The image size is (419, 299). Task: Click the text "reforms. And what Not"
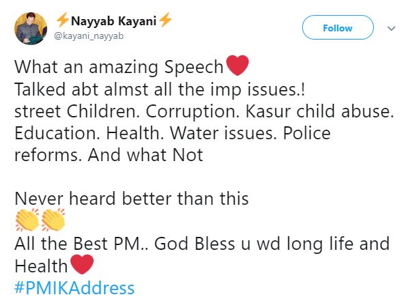tap(109, 155)
